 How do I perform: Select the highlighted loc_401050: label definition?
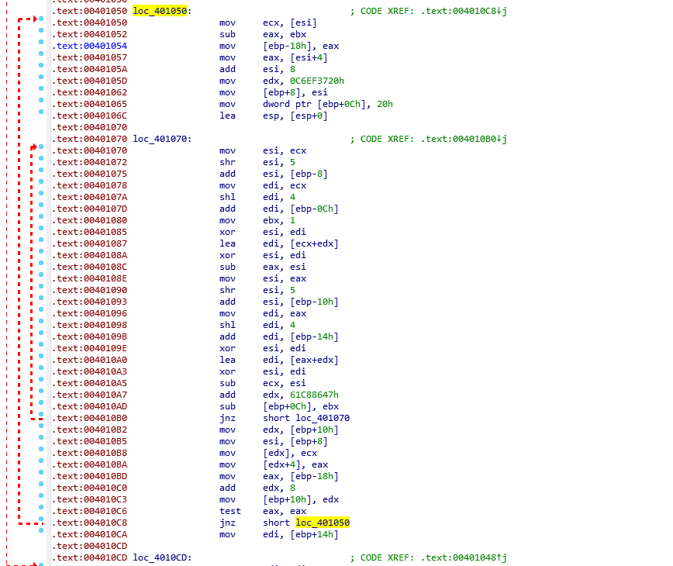tap(162, 11)
